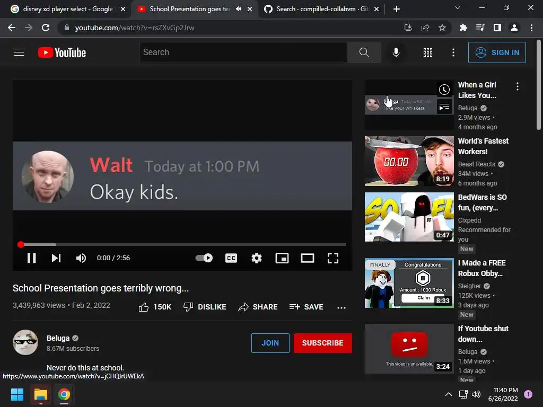Open 'If Youtube shut down...' thumbnail
543x407 pixels.
[x=409, y=349]
